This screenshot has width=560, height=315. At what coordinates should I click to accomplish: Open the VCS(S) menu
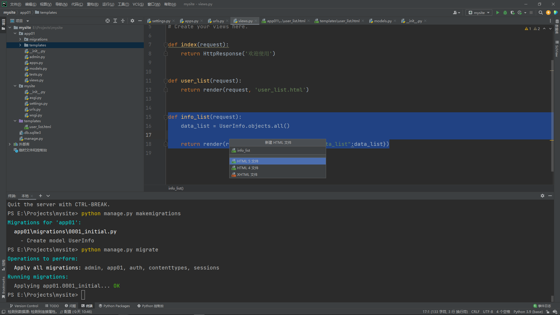tap(138, 4)
